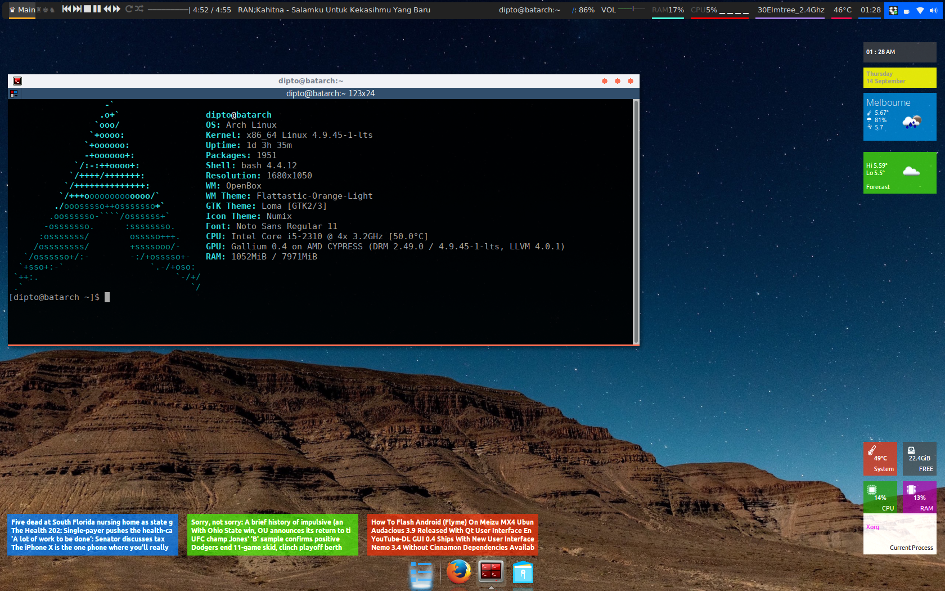
Task: Open the Wi-Fi network tray icon
Action: [920, 11]
